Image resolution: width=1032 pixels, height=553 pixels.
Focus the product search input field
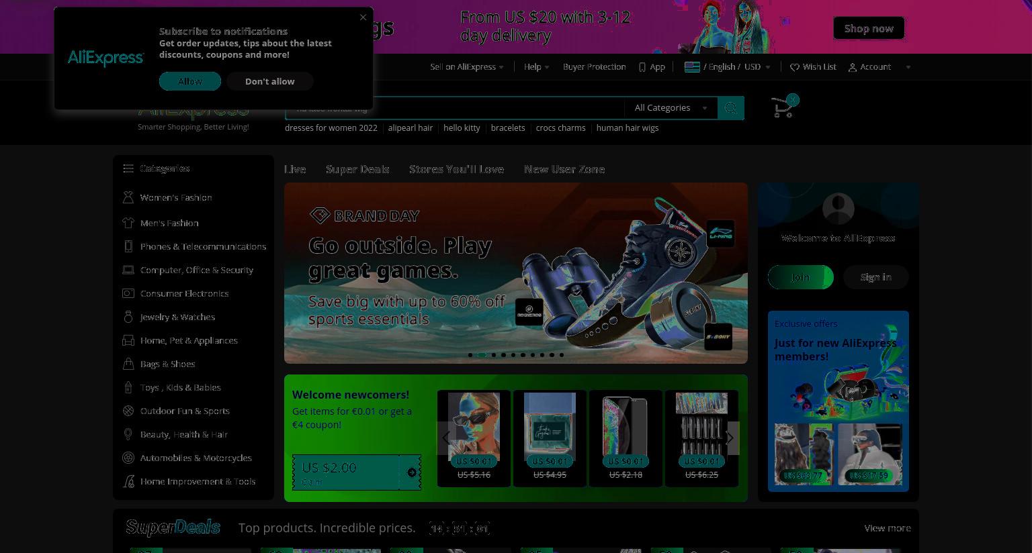455,108
